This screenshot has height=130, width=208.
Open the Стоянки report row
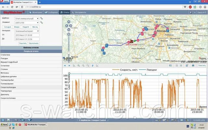(31, 69)
